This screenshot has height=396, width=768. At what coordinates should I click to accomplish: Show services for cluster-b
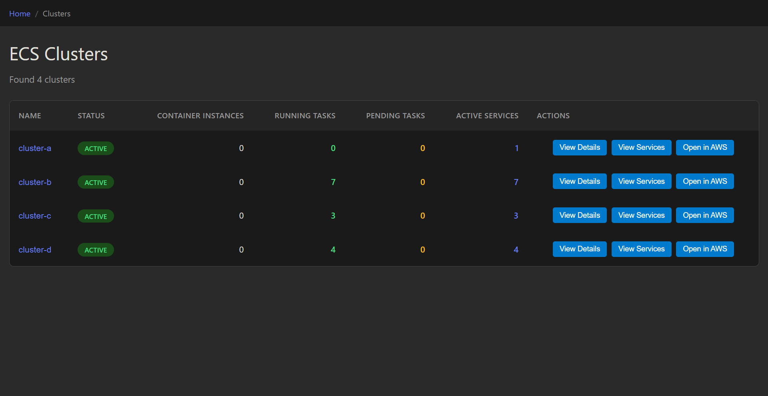(641, 181)
